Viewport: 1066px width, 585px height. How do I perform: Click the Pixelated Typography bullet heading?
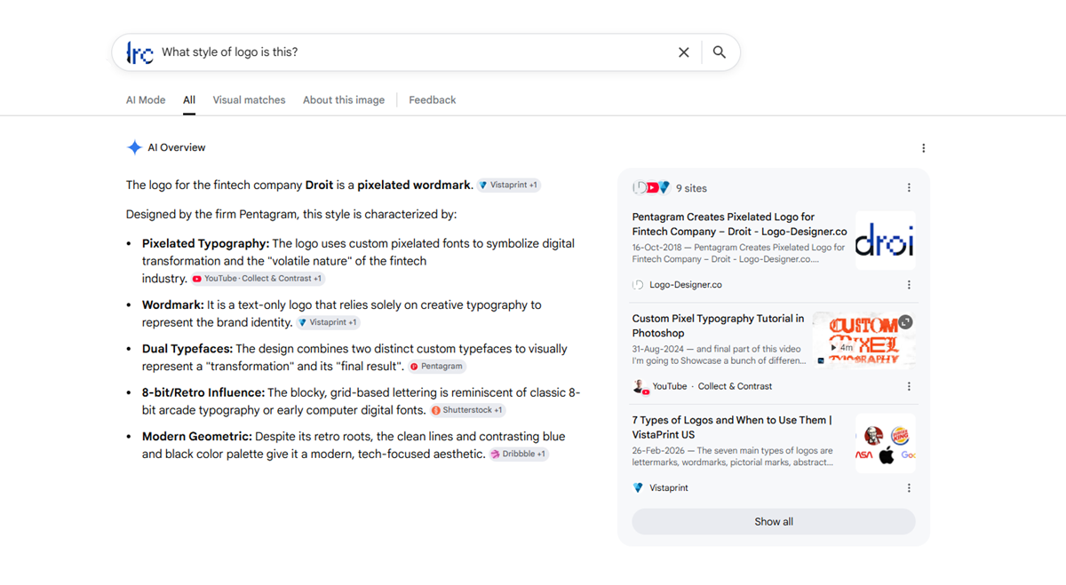(x=205, y=243)
